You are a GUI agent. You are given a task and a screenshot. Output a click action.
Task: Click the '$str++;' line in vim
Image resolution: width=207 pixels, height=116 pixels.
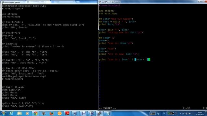point(104,51)
